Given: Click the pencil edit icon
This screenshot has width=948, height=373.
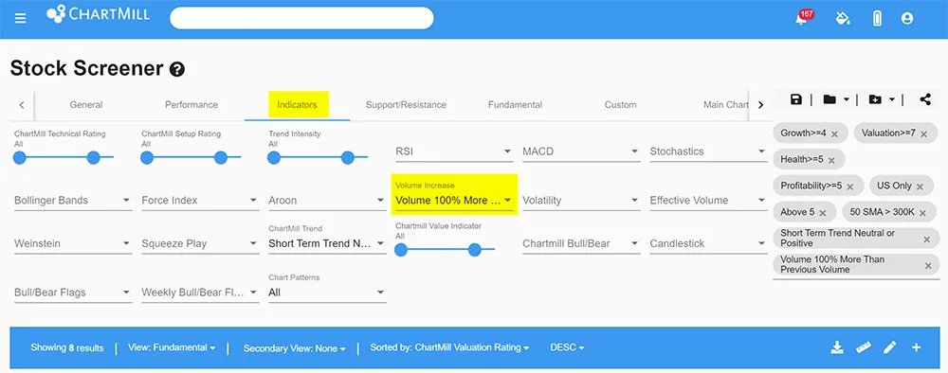Looking at the screenshot, I should point(889,347).
